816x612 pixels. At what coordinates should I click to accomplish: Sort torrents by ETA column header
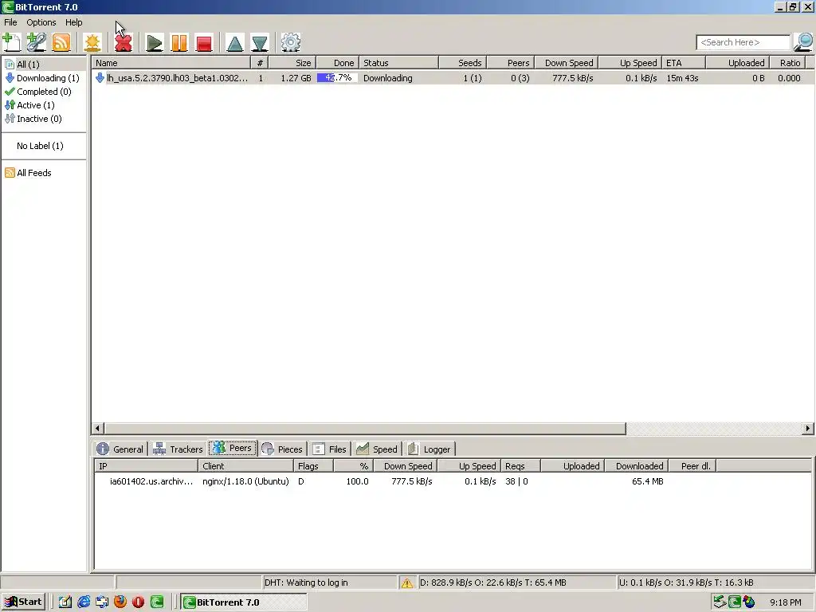point(683,63)
